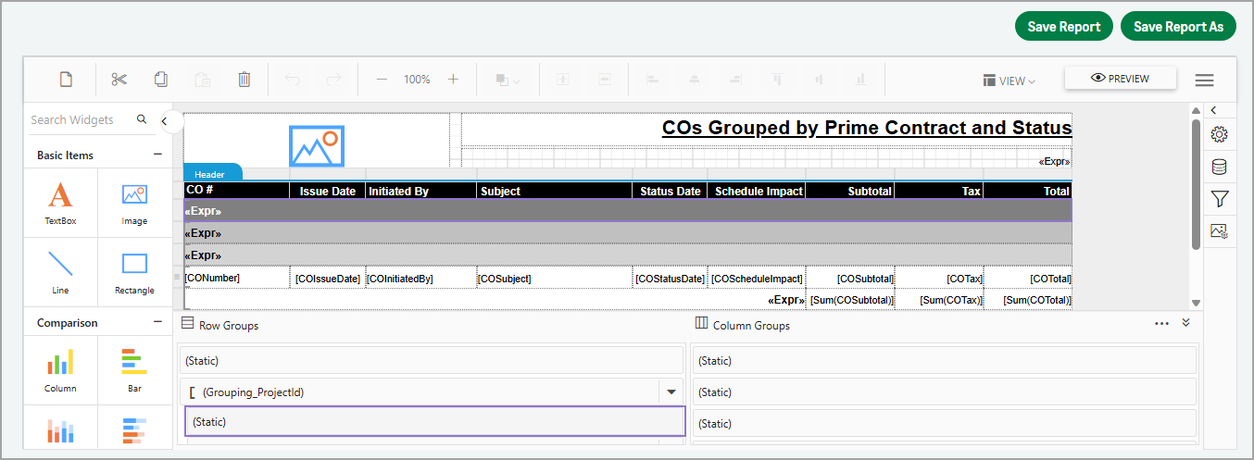The image size is (1254, 460).
Task: Open the image manager icon
Action: coord(1219,231)
